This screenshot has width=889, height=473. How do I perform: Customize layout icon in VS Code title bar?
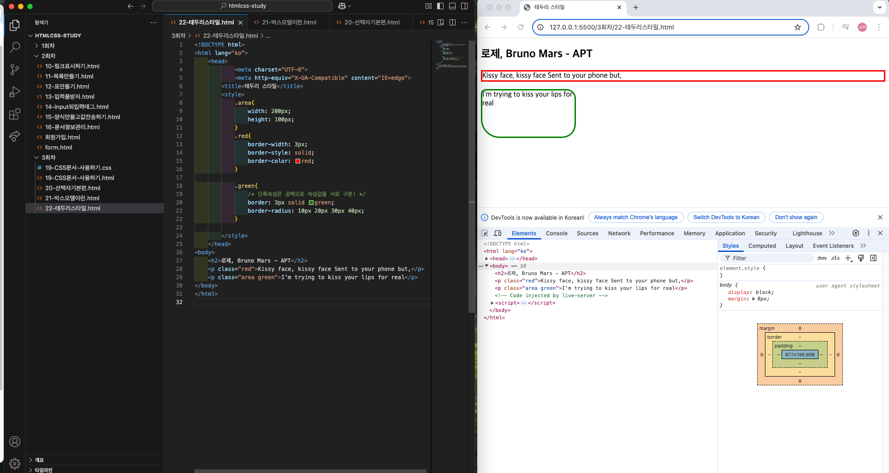click(429, 6)
